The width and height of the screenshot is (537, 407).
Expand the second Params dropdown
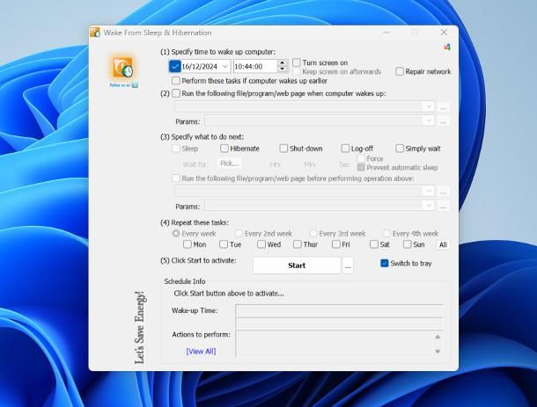(429, 206)
